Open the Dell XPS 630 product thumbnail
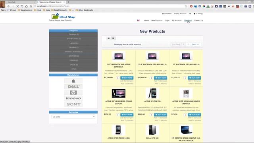This screenshot has width=254, height=143. 152,130
